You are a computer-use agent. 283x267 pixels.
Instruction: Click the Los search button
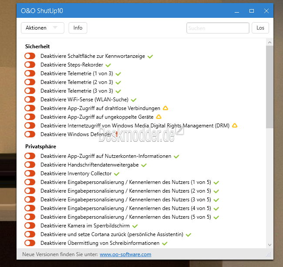(x=260, y=28)
